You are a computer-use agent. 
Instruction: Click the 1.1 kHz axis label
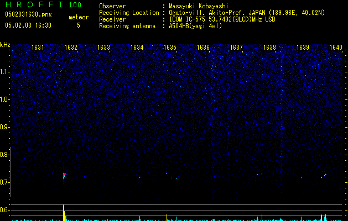(4, 72)
